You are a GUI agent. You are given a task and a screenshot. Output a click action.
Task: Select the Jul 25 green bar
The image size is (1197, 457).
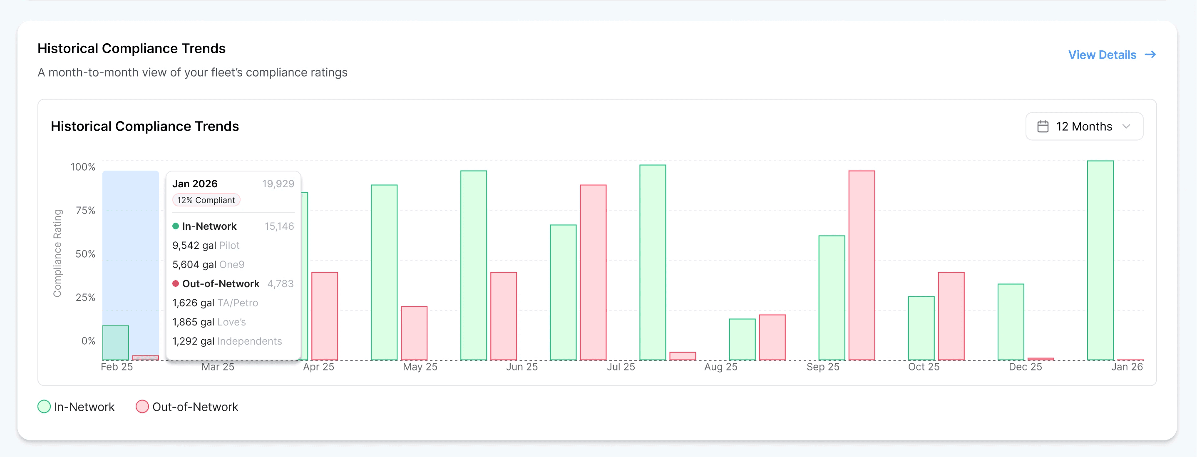click(653, 263)
